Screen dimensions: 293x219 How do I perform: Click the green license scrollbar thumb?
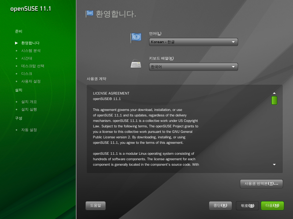[274, 100]
